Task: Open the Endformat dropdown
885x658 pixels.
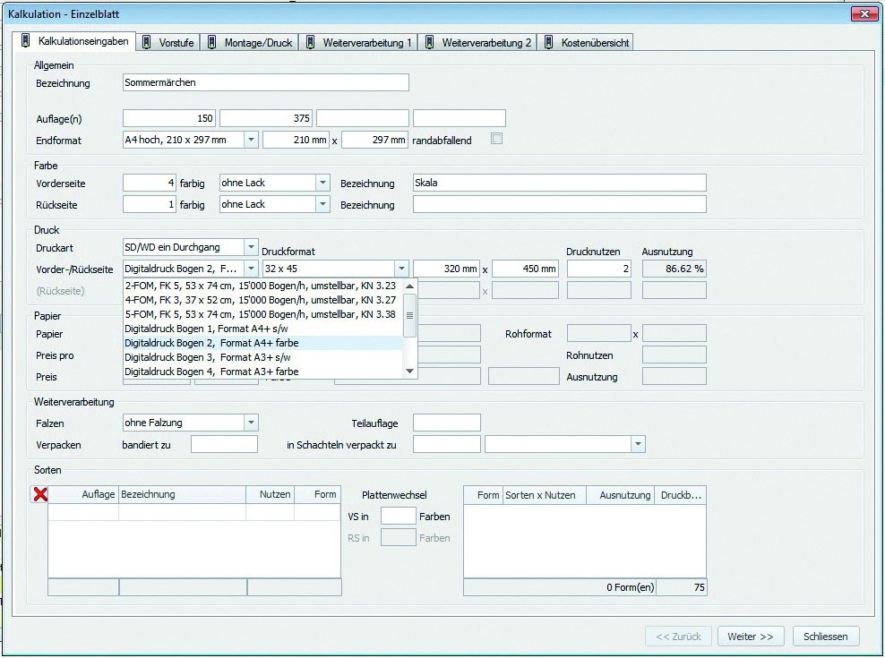Action: [251, 140]
